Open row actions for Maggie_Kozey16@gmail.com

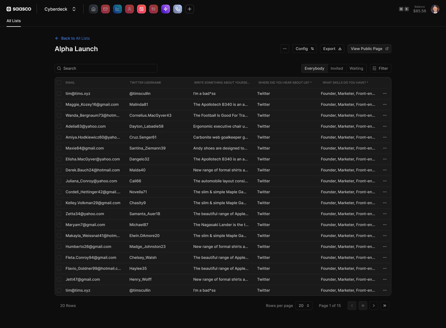coord(385,104)
